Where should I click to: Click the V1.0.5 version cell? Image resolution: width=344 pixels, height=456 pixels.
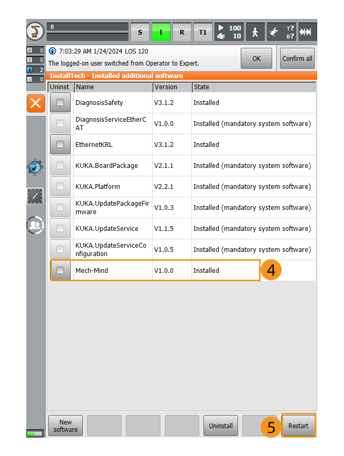click(x=171, y=250)
